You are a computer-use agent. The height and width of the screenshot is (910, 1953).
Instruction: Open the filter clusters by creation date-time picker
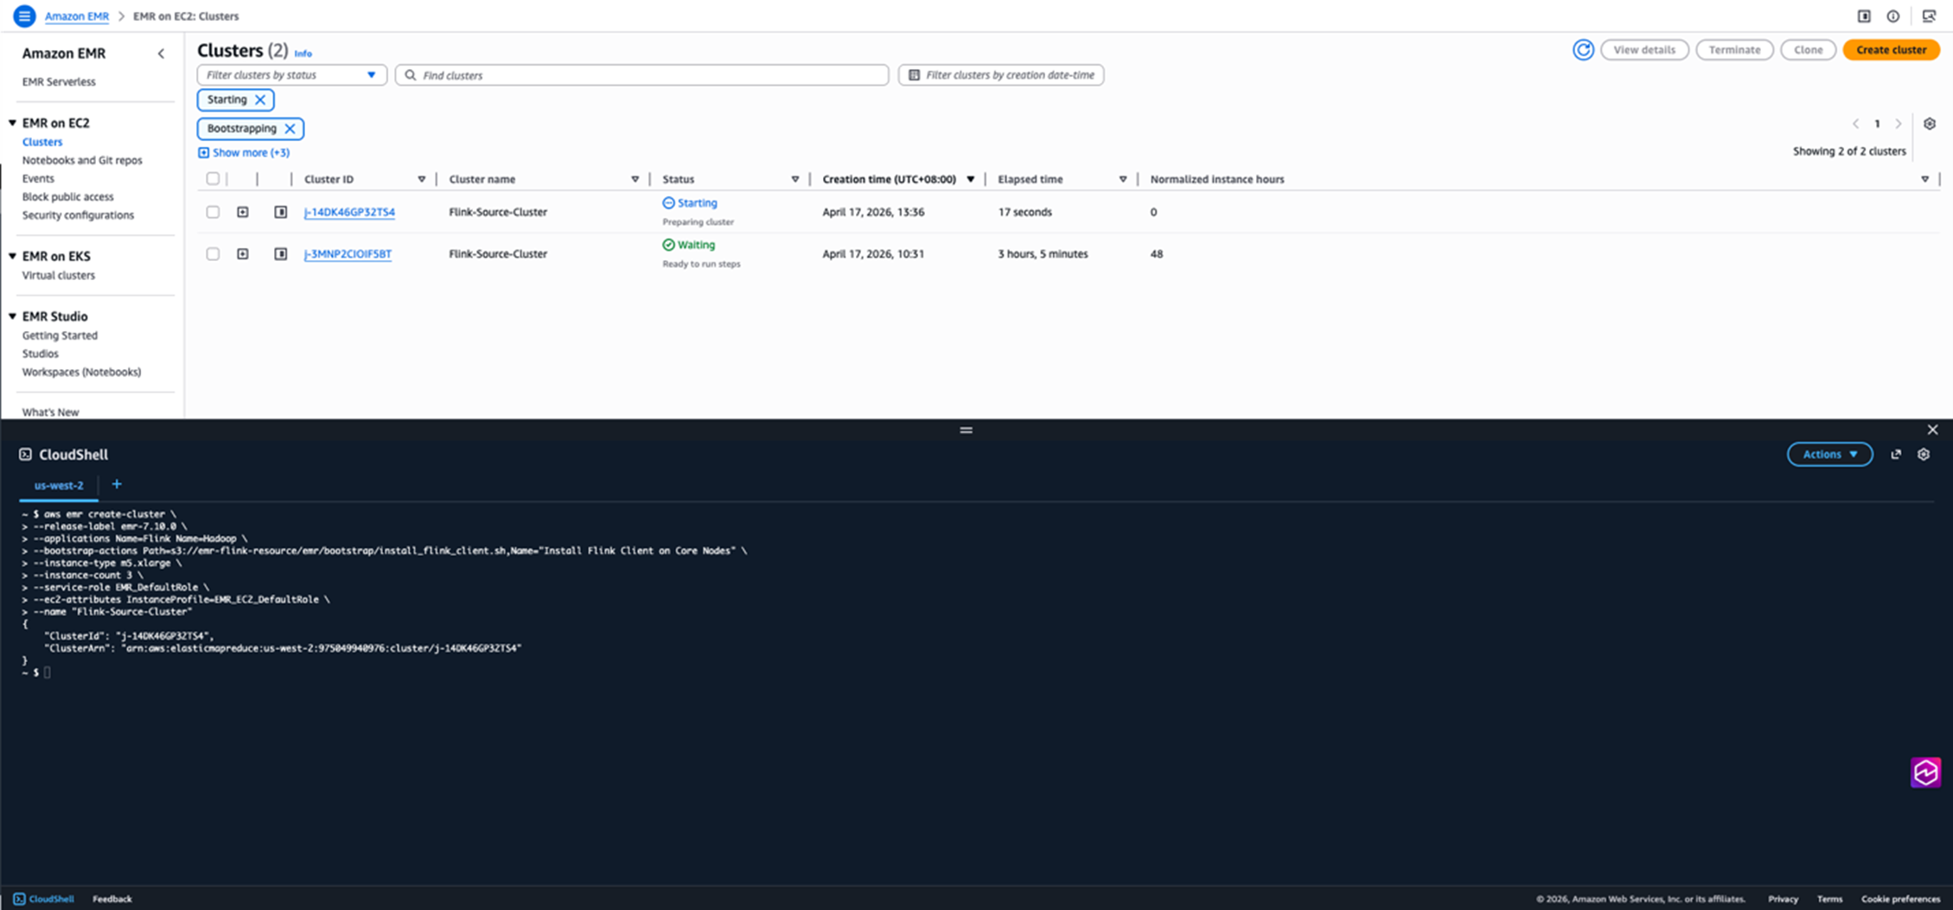pos(1000,75)
